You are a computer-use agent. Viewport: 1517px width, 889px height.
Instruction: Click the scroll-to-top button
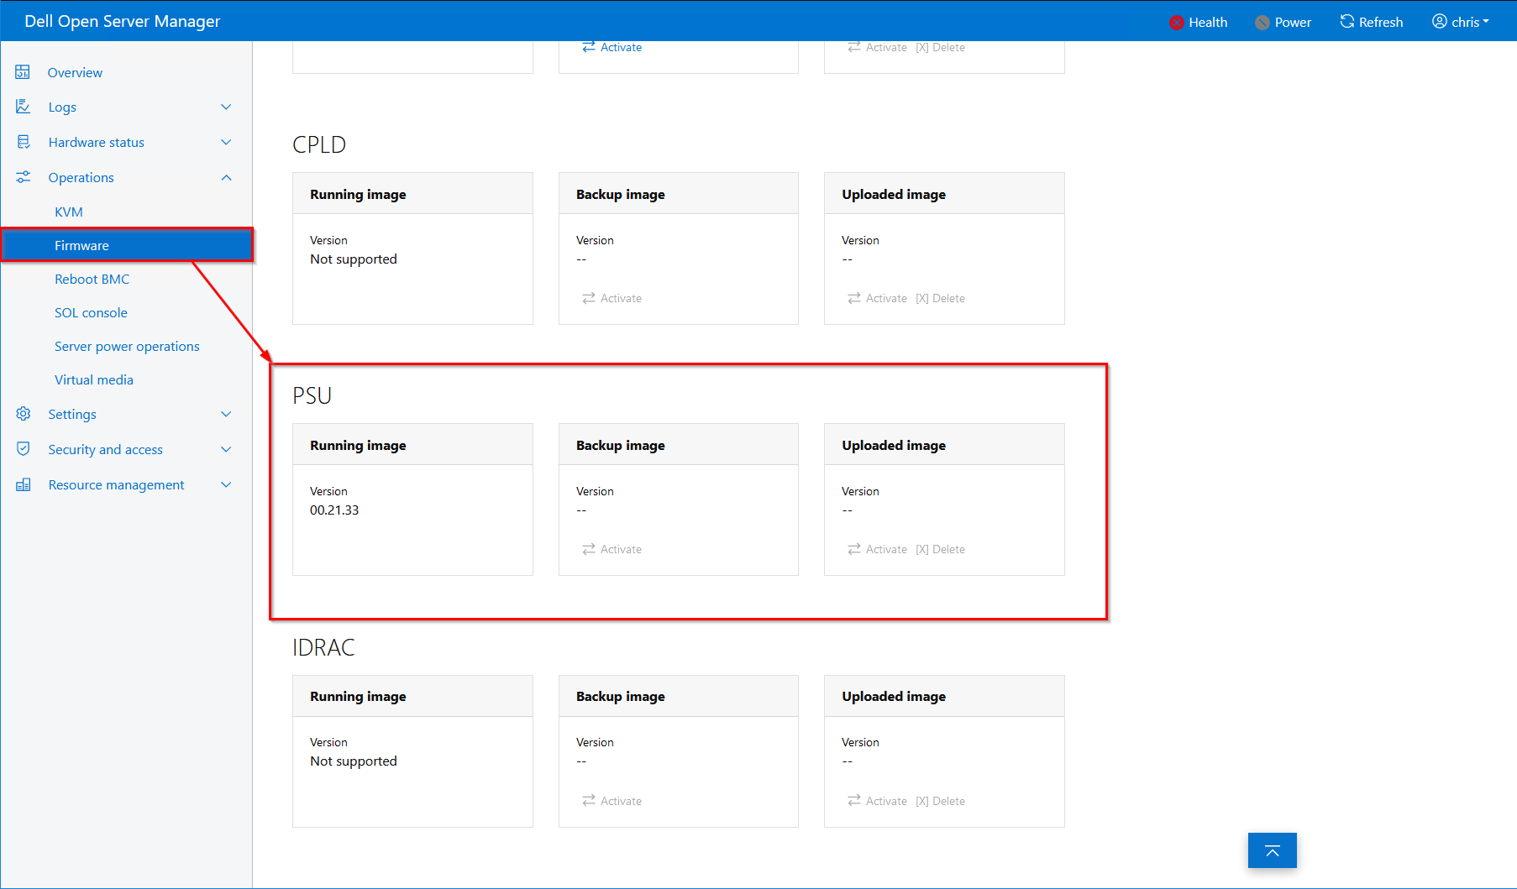click(x=1272, y=850)
